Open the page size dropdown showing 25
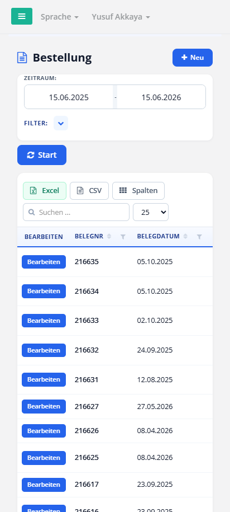The image size is (230, 512). 151,212
